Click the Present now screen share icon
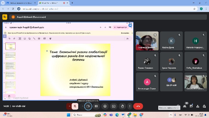Viewport: 209px width, 118px height. click(x=114, y=106)
